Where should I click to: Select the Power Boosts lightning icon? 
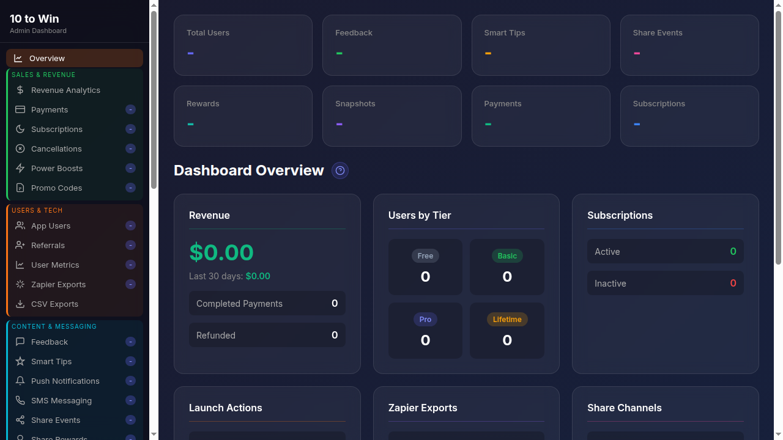[18, 168]
